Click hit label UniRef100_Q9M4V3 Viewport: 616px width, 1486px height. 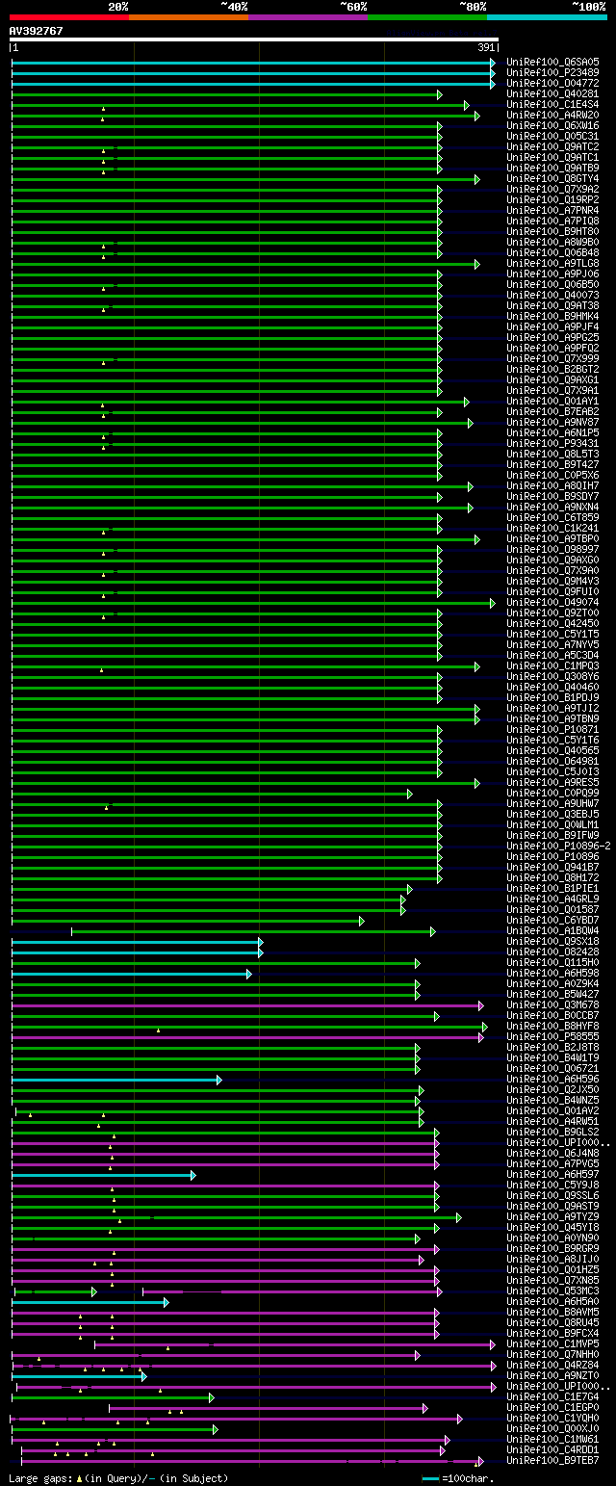tap(552, 581)
